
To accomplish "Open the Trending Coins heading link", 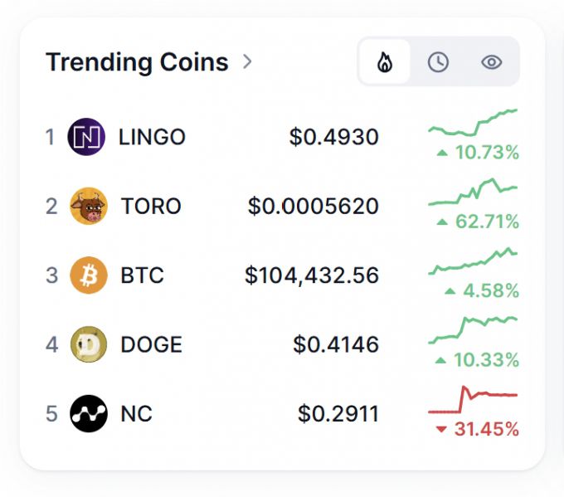I will (x=137, y=62).
